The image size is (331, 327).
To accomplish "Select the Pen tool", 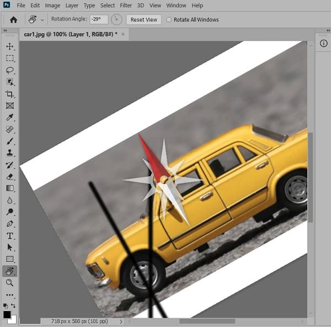I will pyautogui.click(x=10, y=224).
